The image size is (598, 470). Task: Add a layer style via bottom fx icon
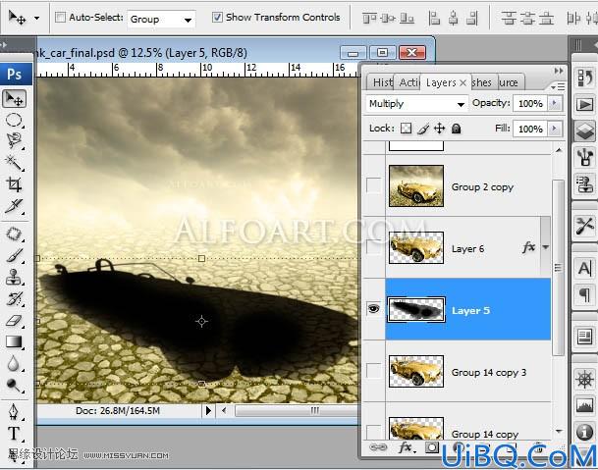tap(406, 447)
